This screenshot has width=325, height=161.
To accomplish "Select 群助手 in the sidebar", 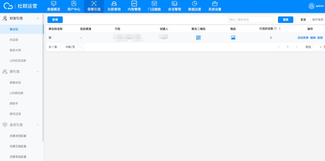I will (14, 104).
